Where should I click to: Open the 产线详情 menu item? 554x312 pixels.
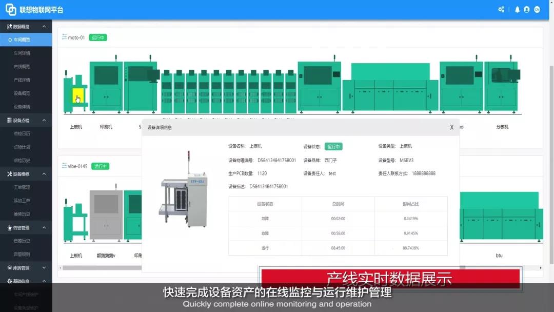(x=22, y=80)
